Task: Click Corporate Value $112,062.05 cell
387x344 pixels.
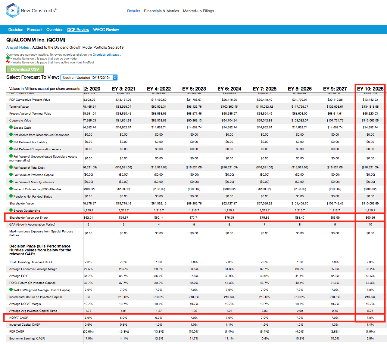Action: pyautogui.click(x=370, y=120)
